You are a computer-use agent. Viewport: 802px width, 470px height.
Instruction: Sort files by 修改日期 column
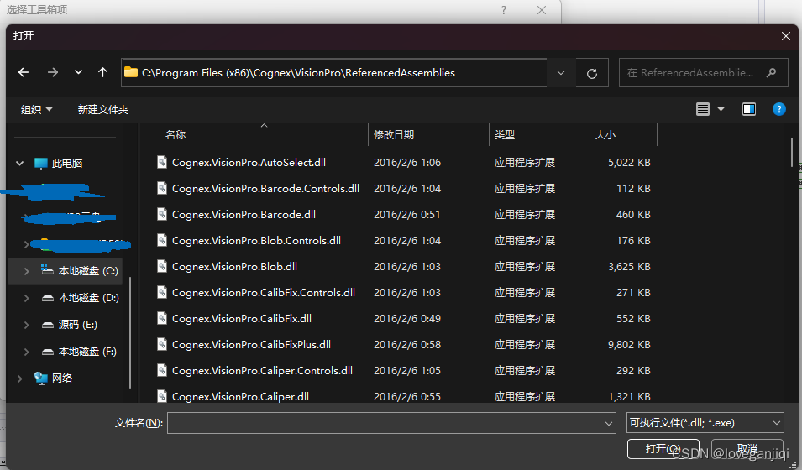tap(394, 135)
